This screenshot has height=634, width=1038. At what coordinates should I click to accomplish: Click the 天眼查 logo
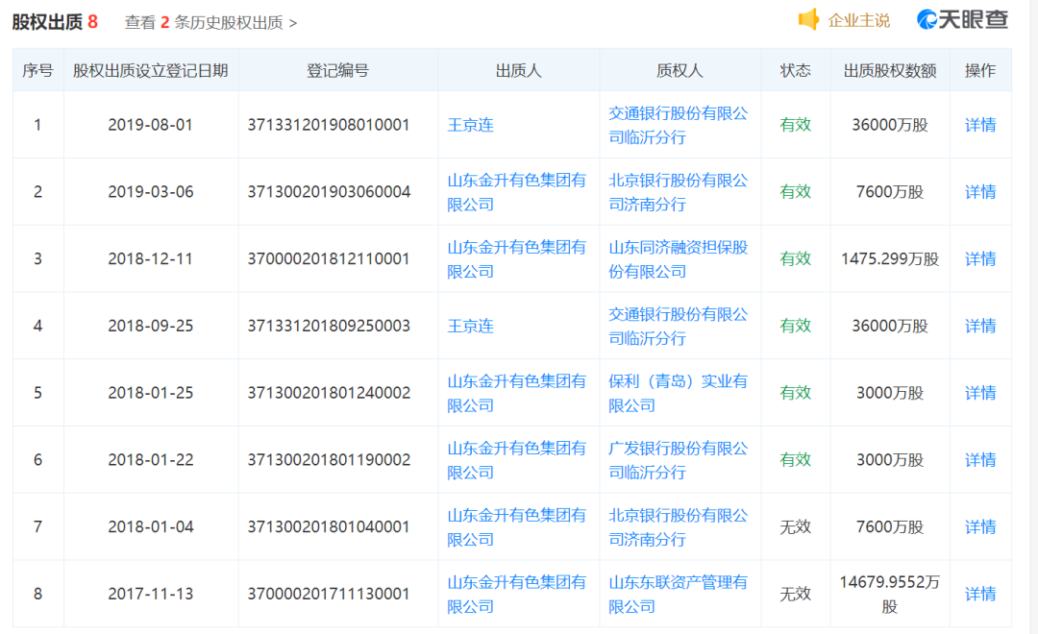point(962,20)
